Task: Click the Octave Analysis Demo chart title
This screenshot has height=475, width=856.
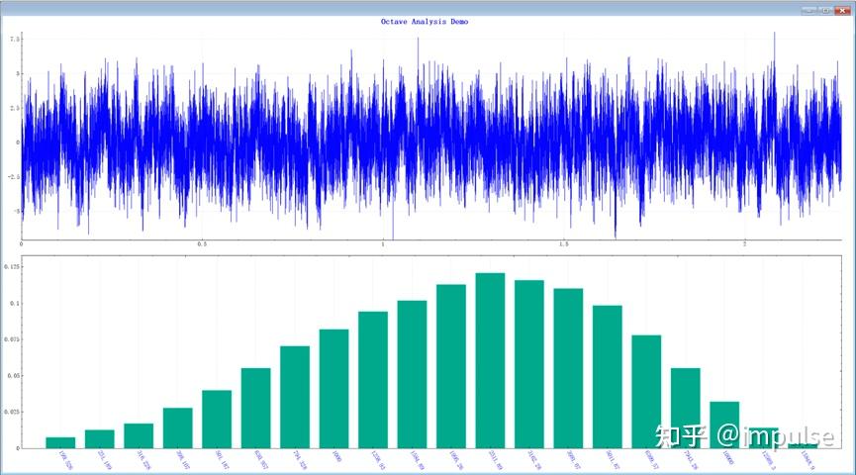Action: coord(425,22)
